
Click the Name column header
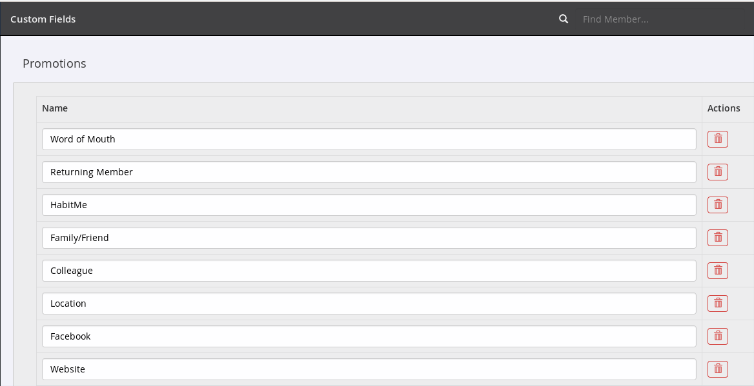pyautogui.click(x=55, y=108)
